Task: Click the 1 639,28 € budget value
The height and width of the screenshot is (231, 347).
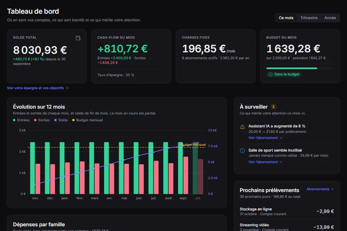Action: (293, 49)
